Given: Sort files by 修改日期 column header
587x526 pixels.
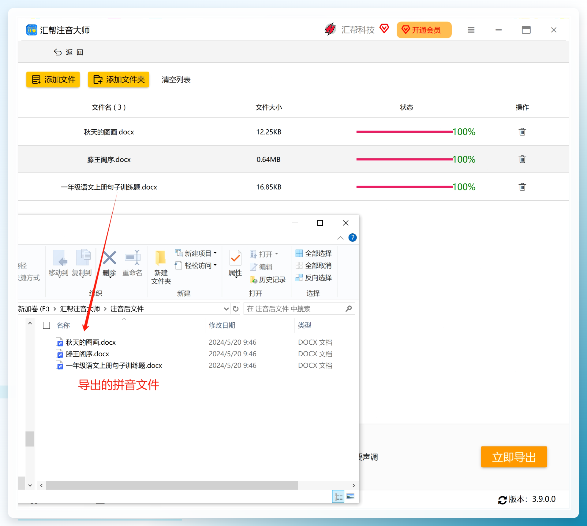Looking at the screenshot, I should 222,325.
